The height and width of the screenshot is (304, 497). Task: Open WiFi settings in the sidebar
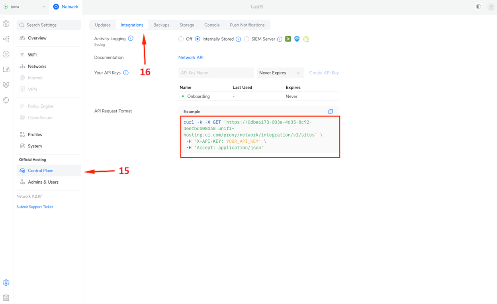click(x=49, y=55)
